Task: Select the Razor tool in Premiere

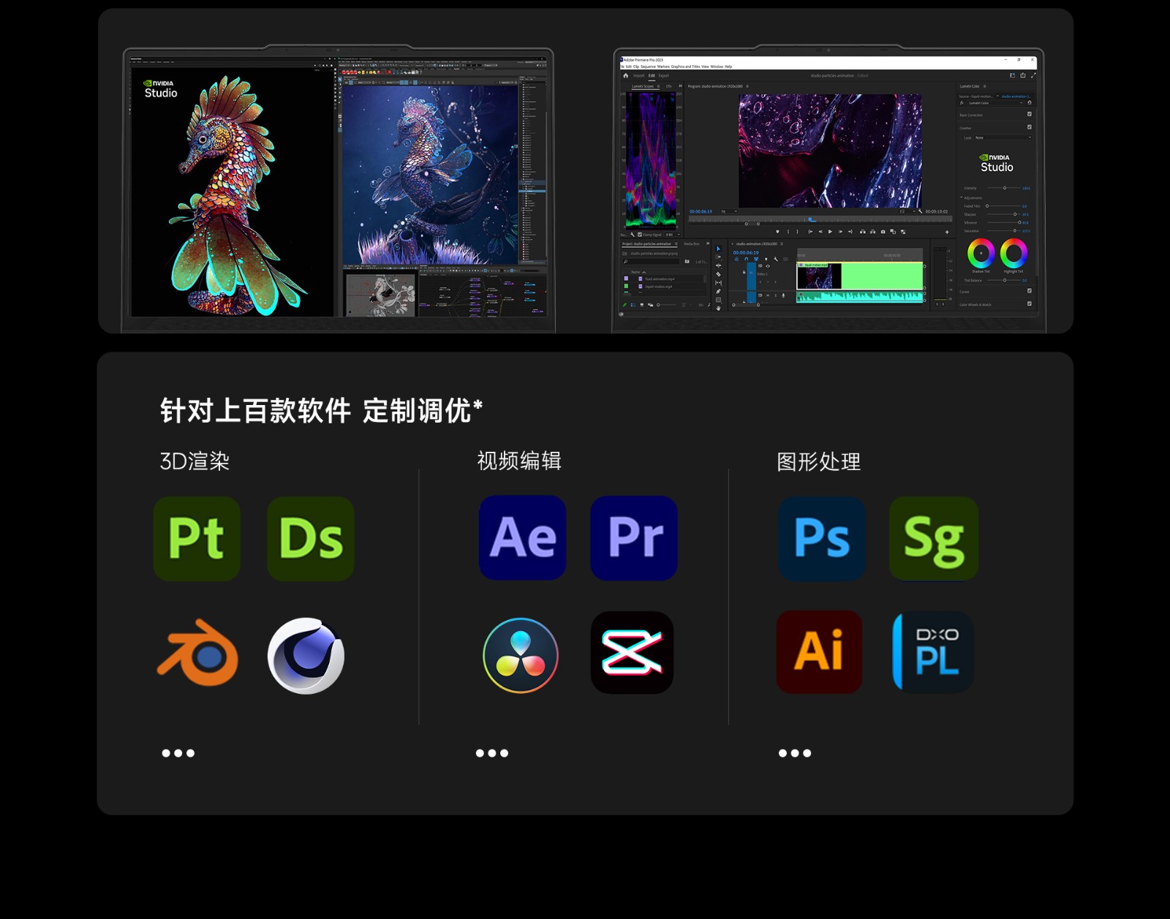Action: coord(718,274)
